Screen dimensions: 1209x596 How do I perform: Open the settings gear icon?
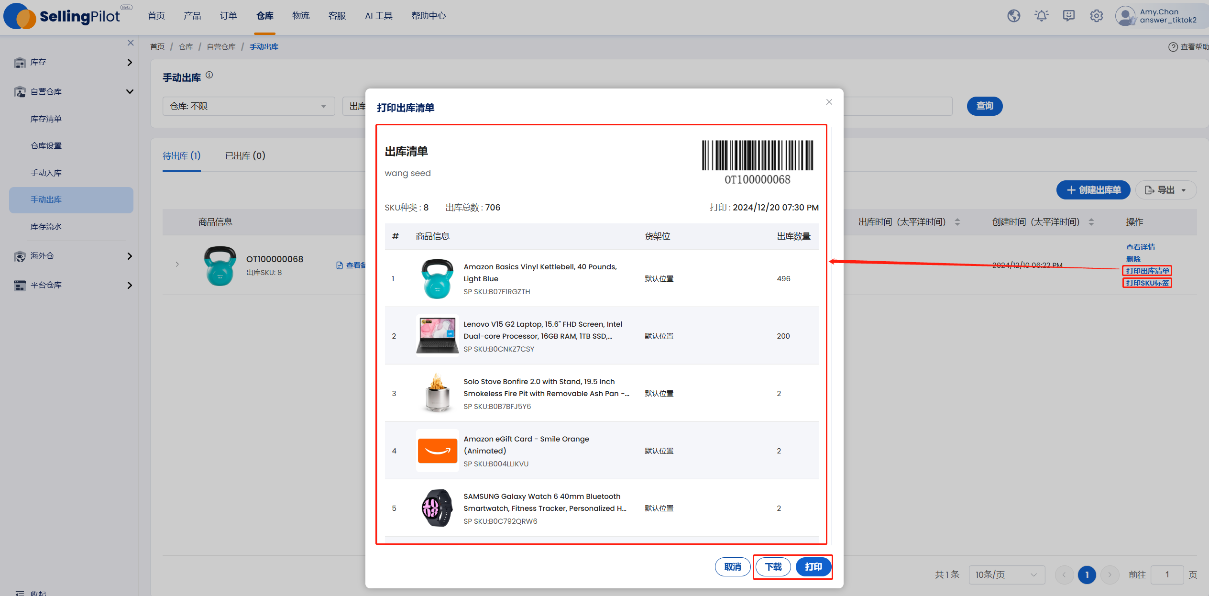1096,16
